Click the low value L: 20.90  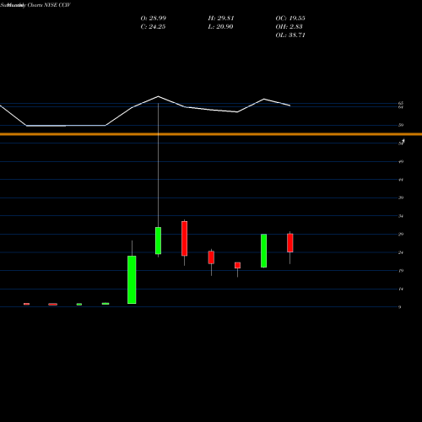point(220,27)
